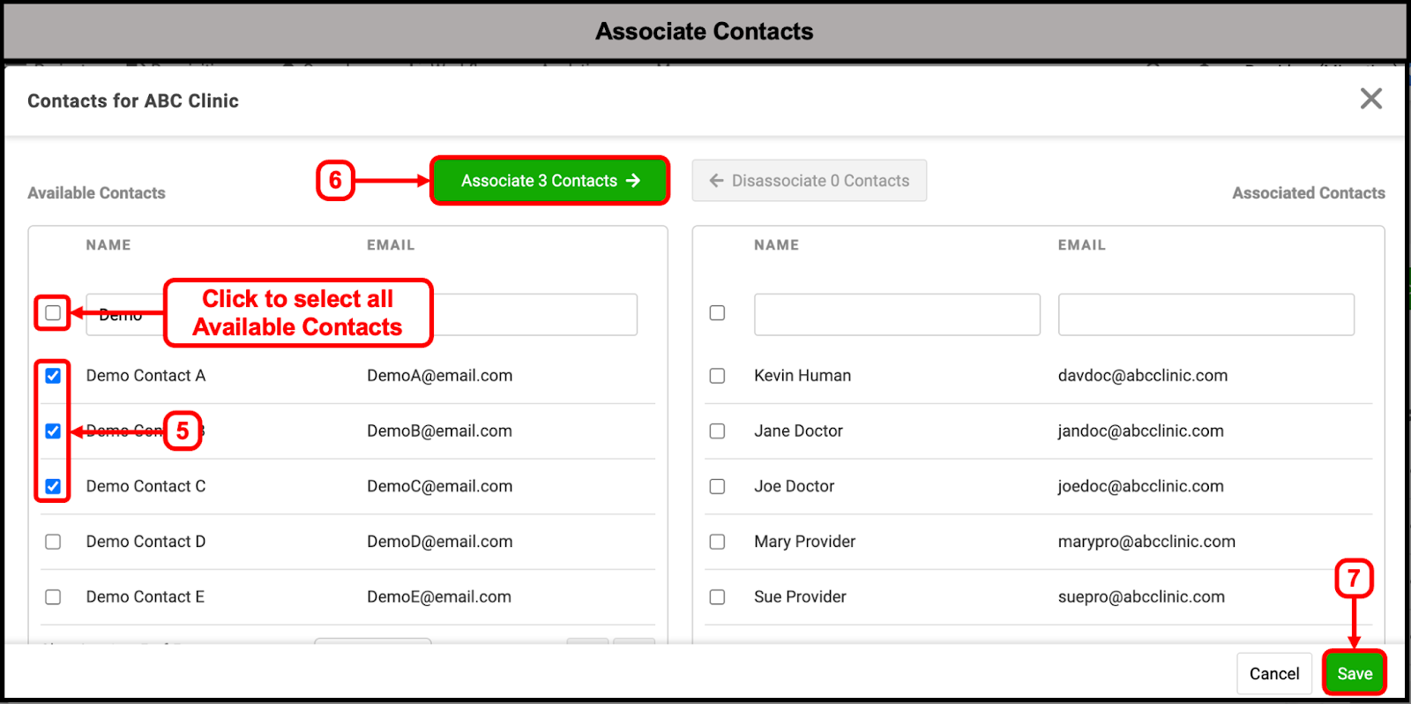1411x704 pixels.
Task: Click the Available Contacts email filter field
Action: click(x=534, y=315)
